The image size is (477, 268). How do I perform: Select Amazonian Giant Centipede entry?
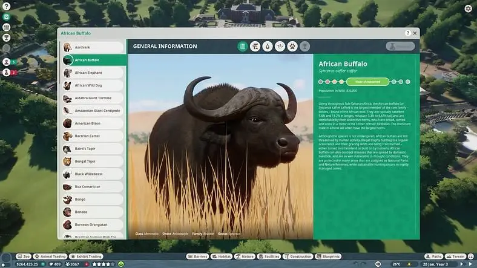tap(93, 111)
